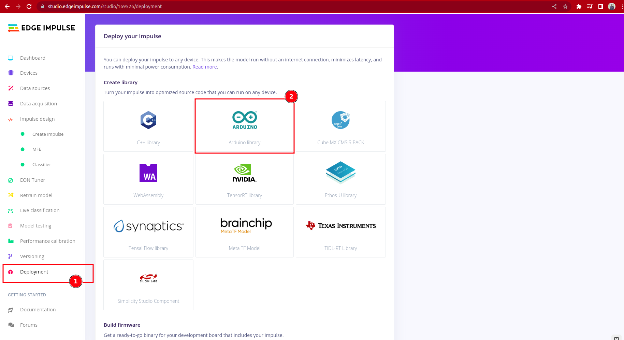624x340 pixels.
Task: Bookmark this page with star icon
Action: 565,6
